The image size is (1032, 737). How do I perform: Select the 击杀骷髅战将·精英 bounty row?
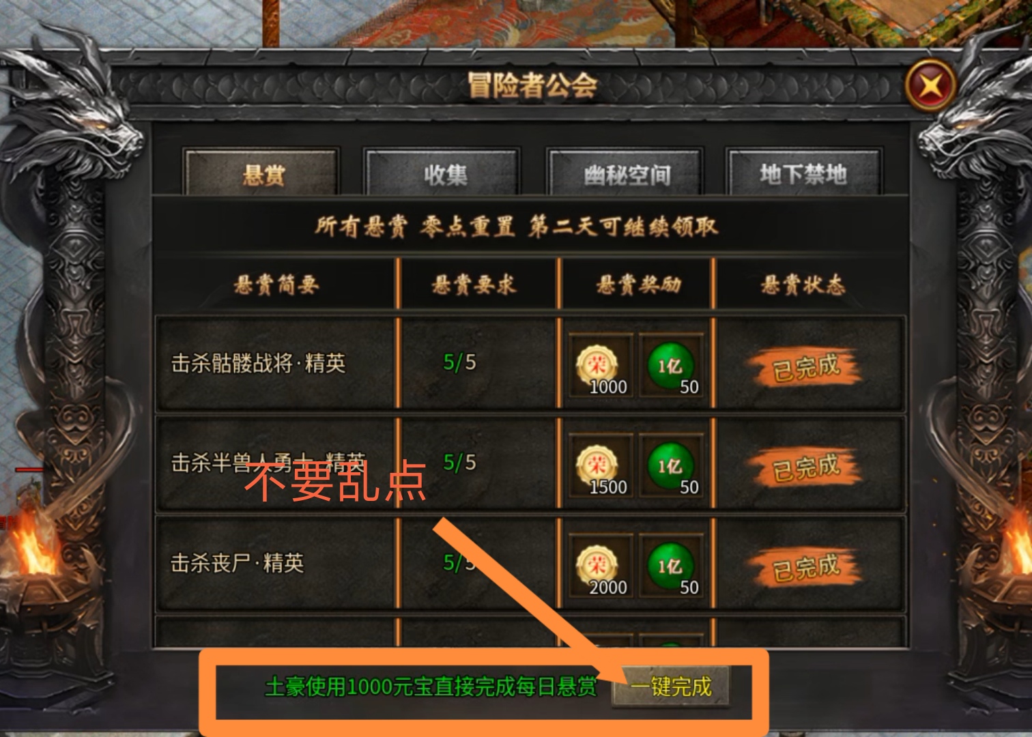[x=530, y=363]
